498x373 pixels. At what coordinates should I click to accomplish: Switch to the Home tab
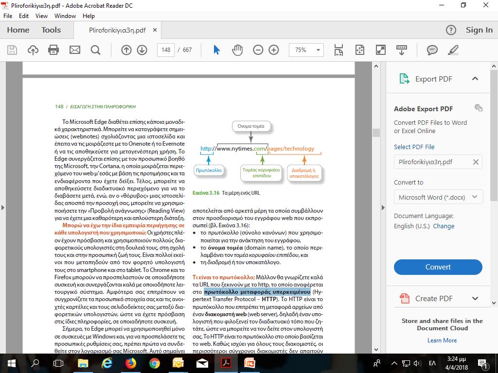pyautogui.click(x=18, y=30)
